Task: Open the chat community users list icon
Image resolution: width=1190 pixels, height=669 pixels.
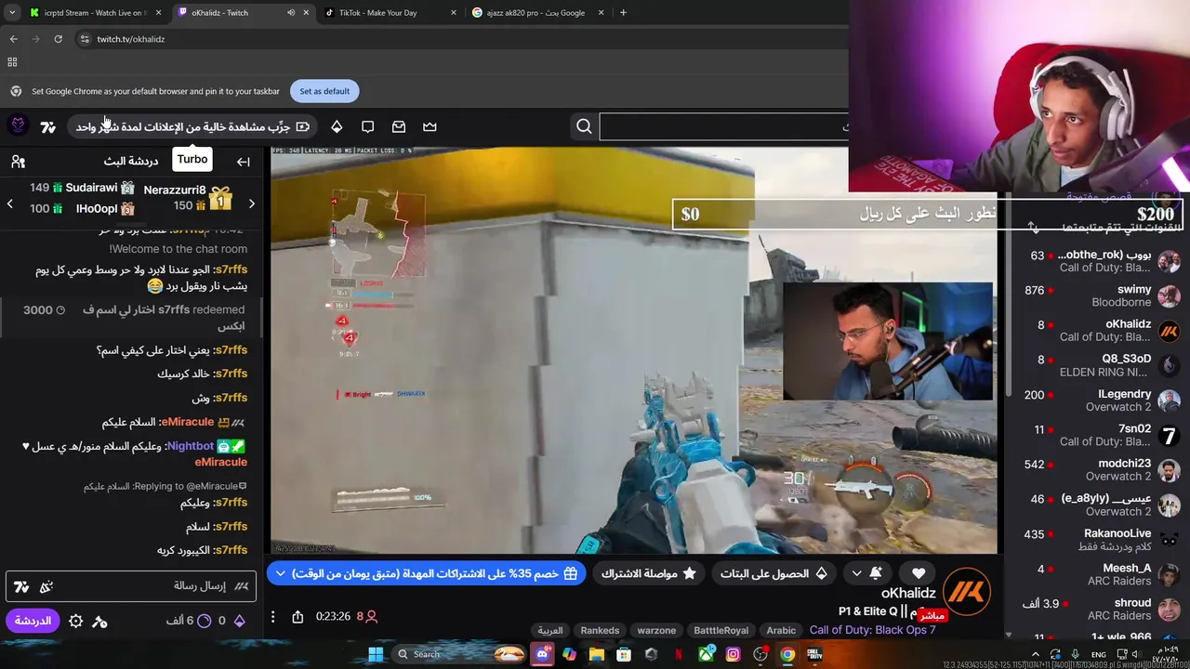Action: pos(18,162)
